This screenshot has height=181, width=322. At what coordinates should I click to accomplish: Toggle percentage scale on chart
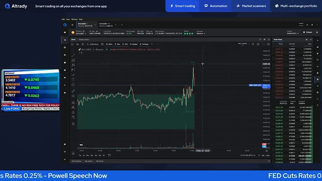[x=259, y=155]
